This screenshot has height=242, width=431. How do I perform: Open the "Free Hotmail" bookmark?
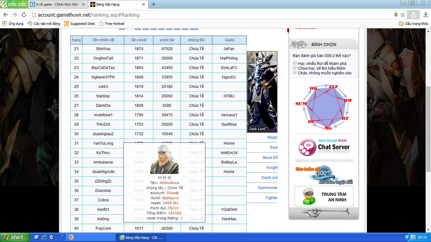point(112,24)
